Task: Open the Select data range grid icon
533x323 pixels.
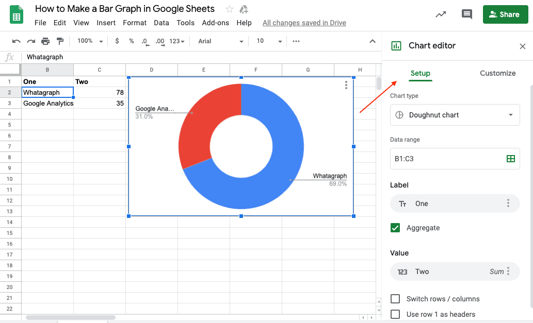Action: point(510,159)
